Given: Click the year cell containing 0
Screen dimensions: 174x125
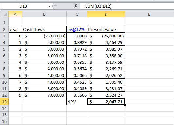Looking at the screenshot, I should (15, 36).
